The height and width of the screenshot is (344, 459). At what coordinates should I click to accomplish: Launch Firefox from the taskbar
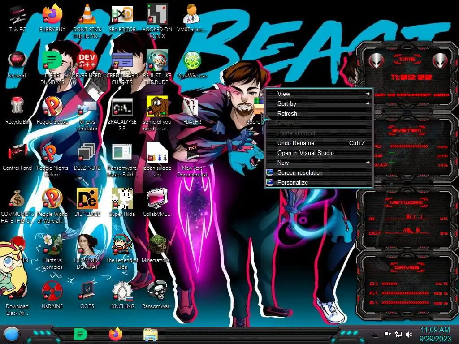click(x=116, y=334)
